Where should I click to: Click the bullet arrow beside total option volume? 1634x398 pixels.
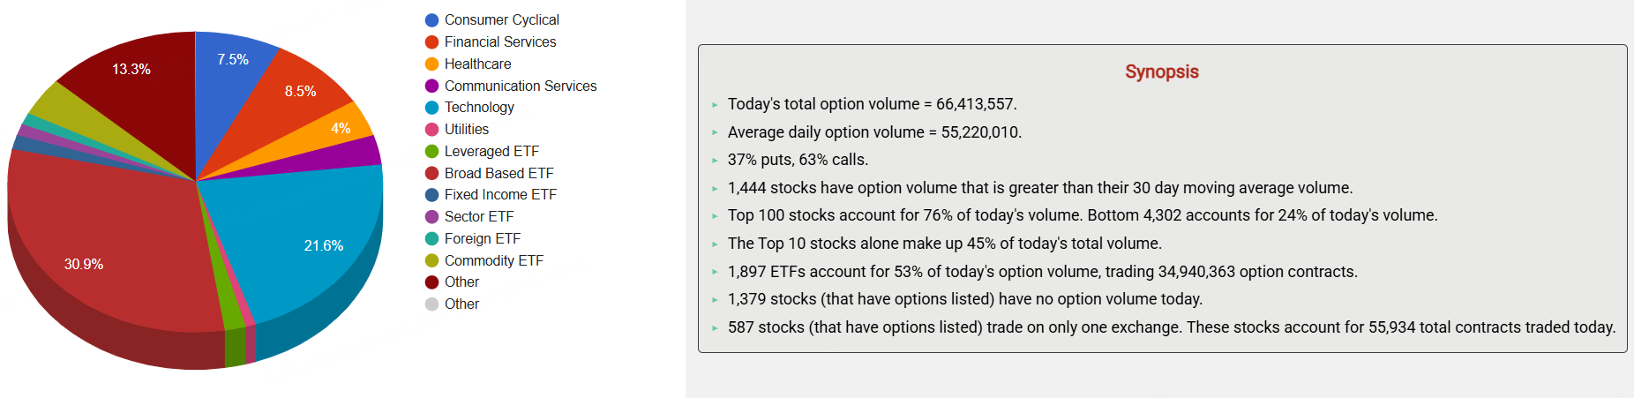(x=715, y=105)
